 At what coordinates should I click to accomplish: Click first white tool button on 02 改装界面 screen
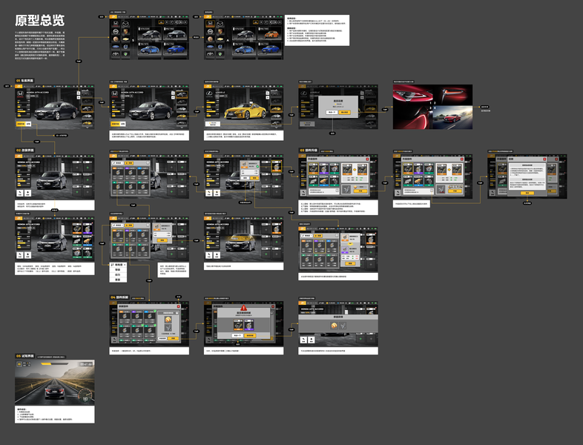click(20, 193)
